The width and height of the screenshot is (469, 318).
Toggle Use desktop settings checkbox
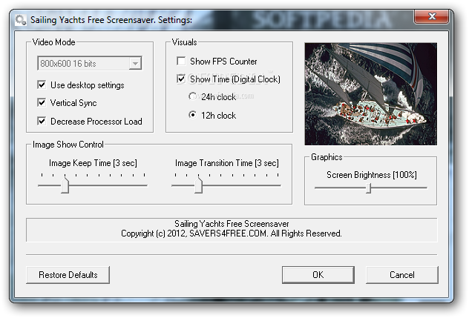point(42,85)
